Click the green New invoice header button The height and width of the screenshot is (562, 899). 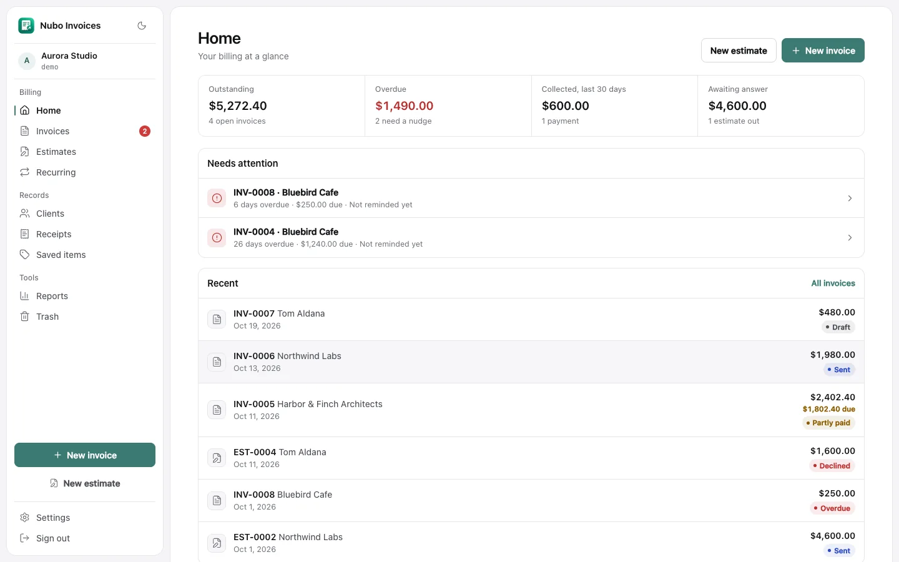point(823,51)
